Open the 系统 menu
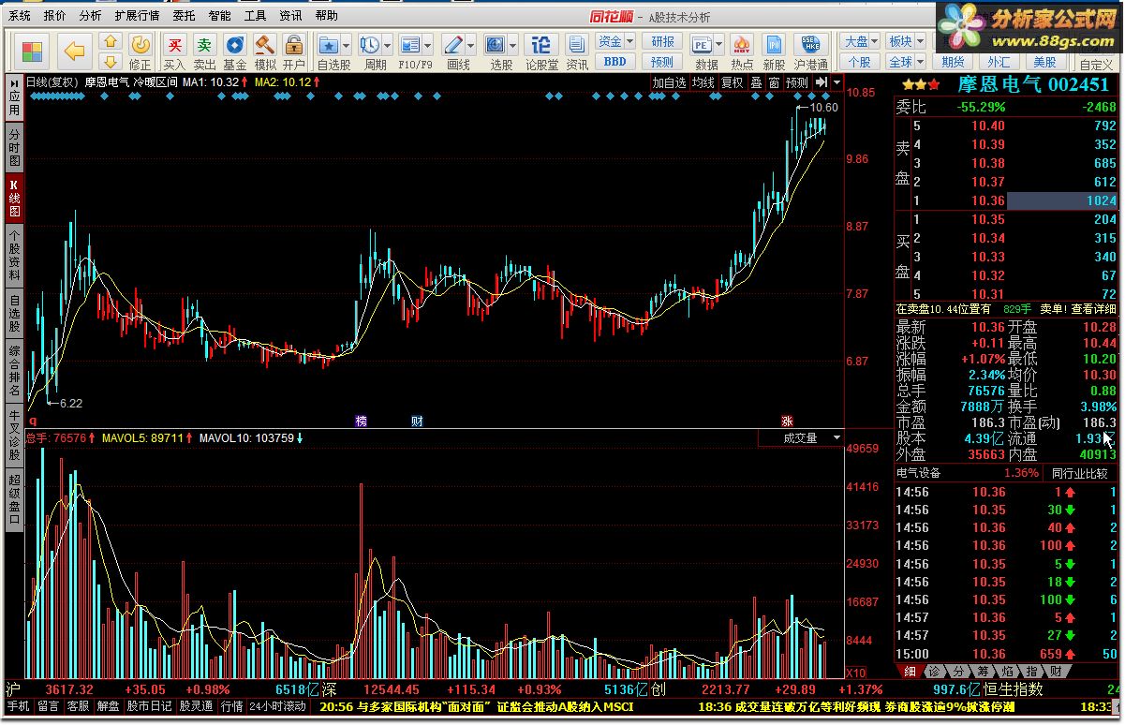 20,16
